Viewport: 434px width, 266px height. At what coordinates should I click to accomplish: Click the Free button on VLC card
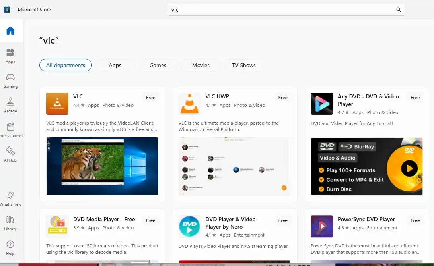[151, 98]
